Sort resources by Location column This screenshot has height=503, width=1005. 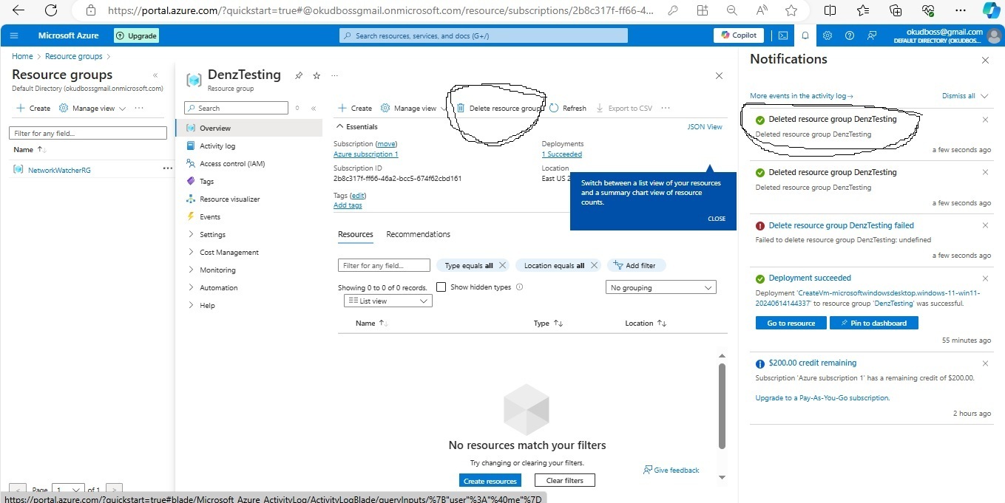click(646, 324)
